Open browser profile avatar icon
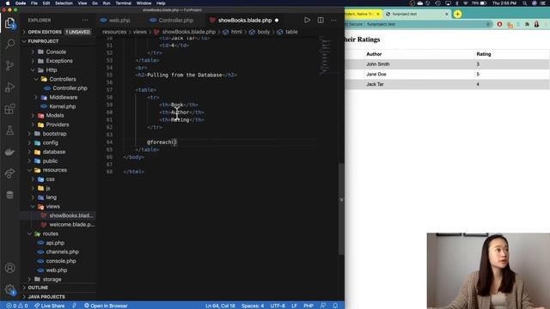Image resolution: width=550 pixels, height=309 pixels. 536,24
